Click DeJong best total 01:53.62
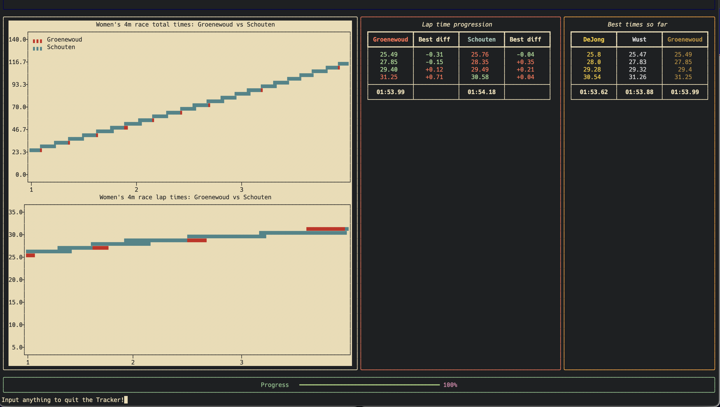 pos(593,92)
